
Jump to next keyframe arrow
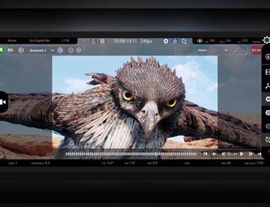pyautogui.click(x=260, y=154)
